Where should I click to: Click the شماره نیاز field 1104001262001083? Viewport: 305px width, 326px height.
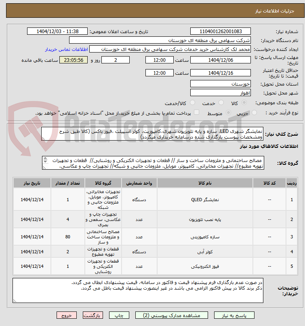(x=221, y=32)
